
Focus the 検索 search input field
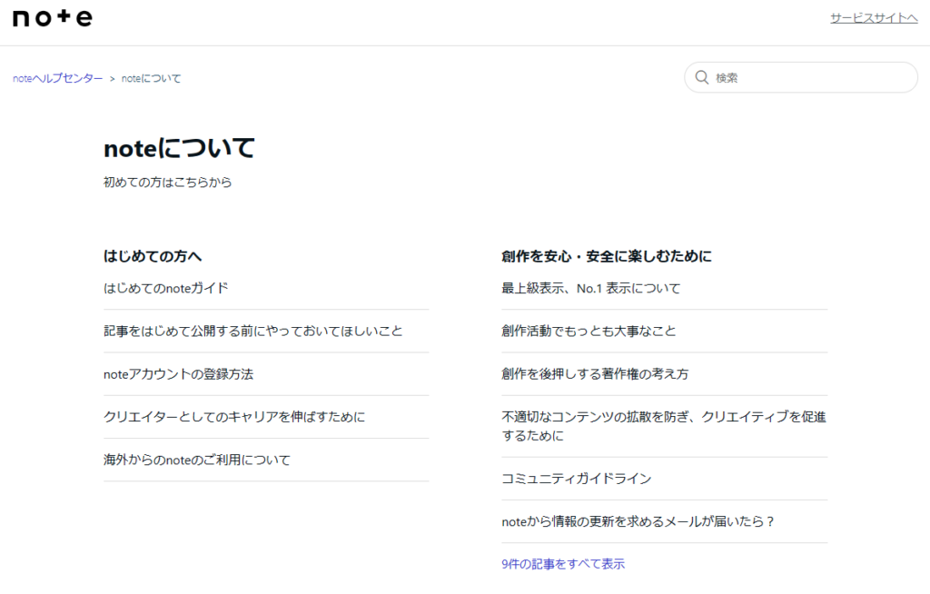tap(801, 77)
